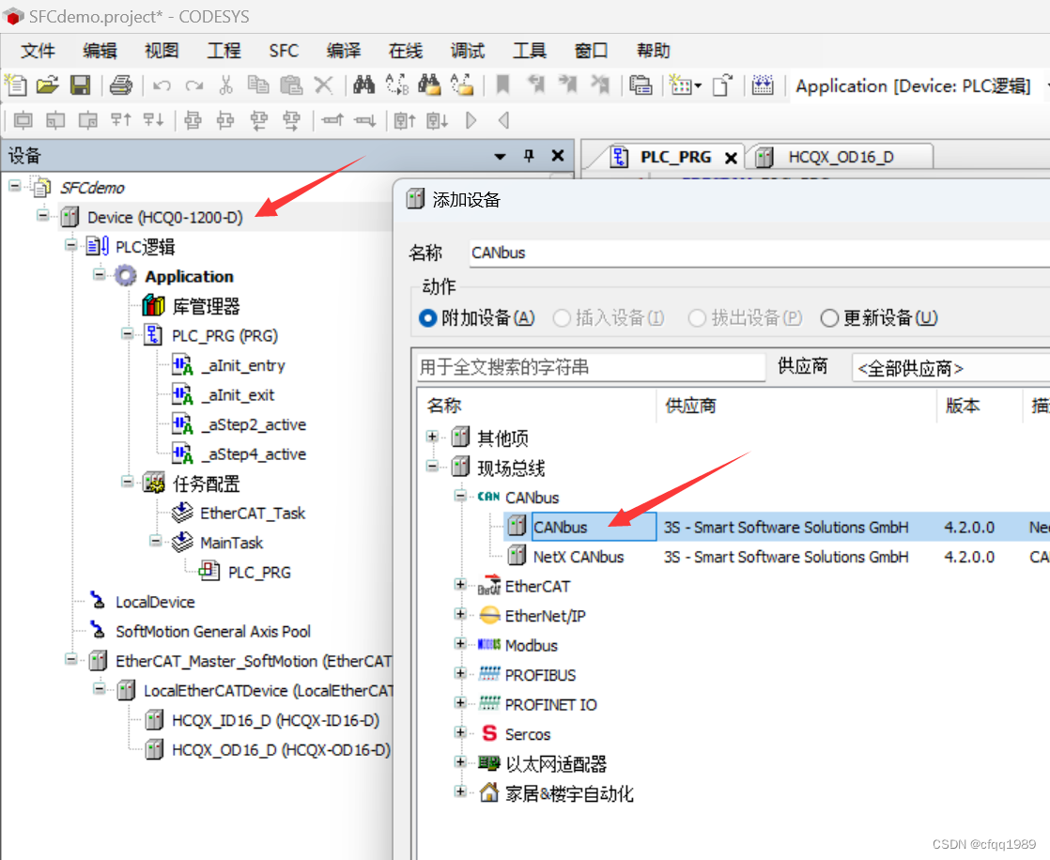This screenshot has width=1050, height=860.
Task: Select the HCQX_ID16_D device node
Action: coord(275,720)
